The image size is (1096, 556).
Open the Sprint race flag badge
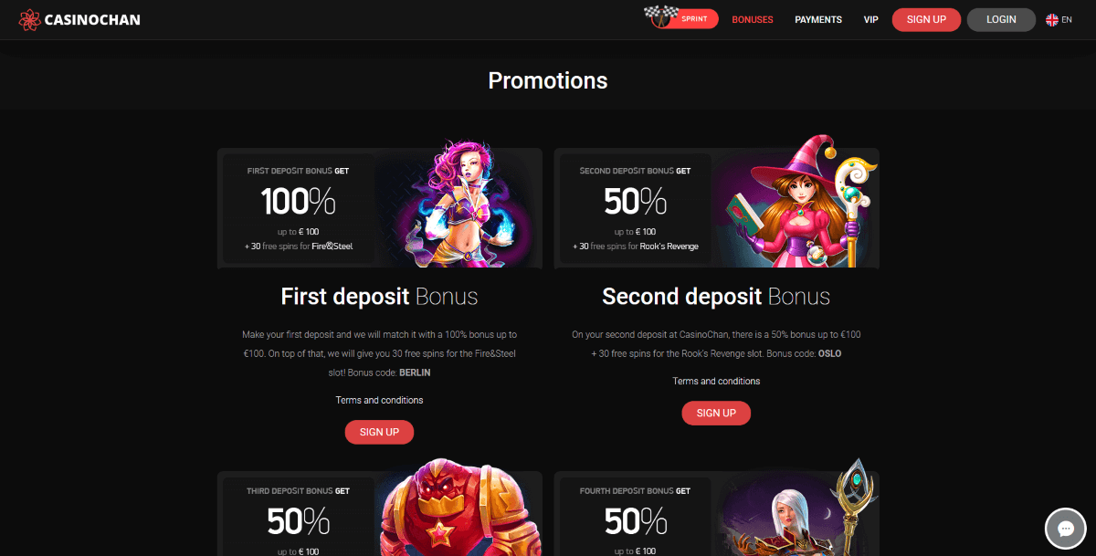click(x=681, y=18)
